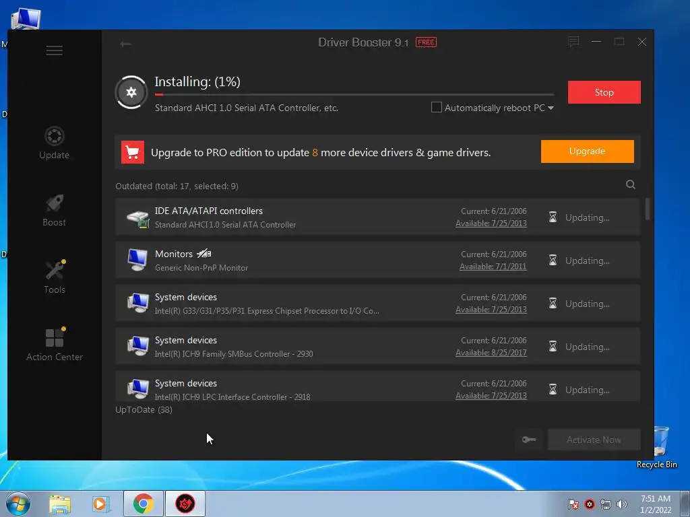Click the orange Upgrade button
Viewport: 690px width, 517px height.
tap(587, 151)
